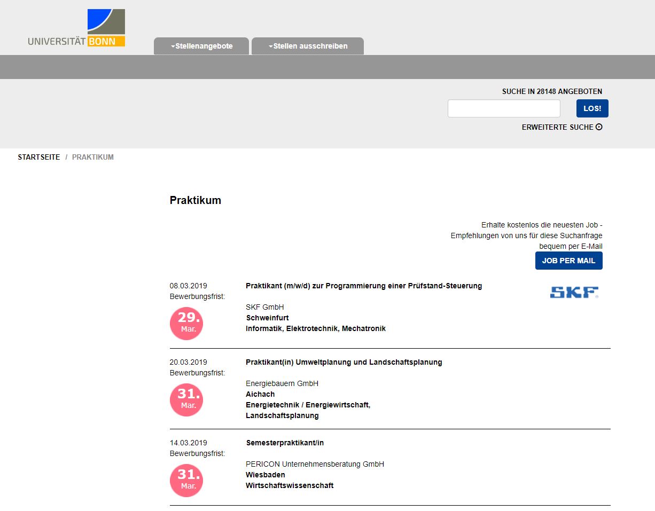Open the Startseite breadcrumb link
The image size is (655, 511).
tap(38, 157)
